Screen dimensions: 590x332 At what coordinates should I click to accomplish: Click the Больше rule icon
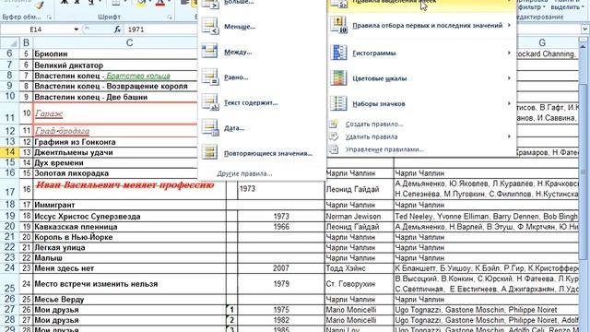(x=209, y=4)
